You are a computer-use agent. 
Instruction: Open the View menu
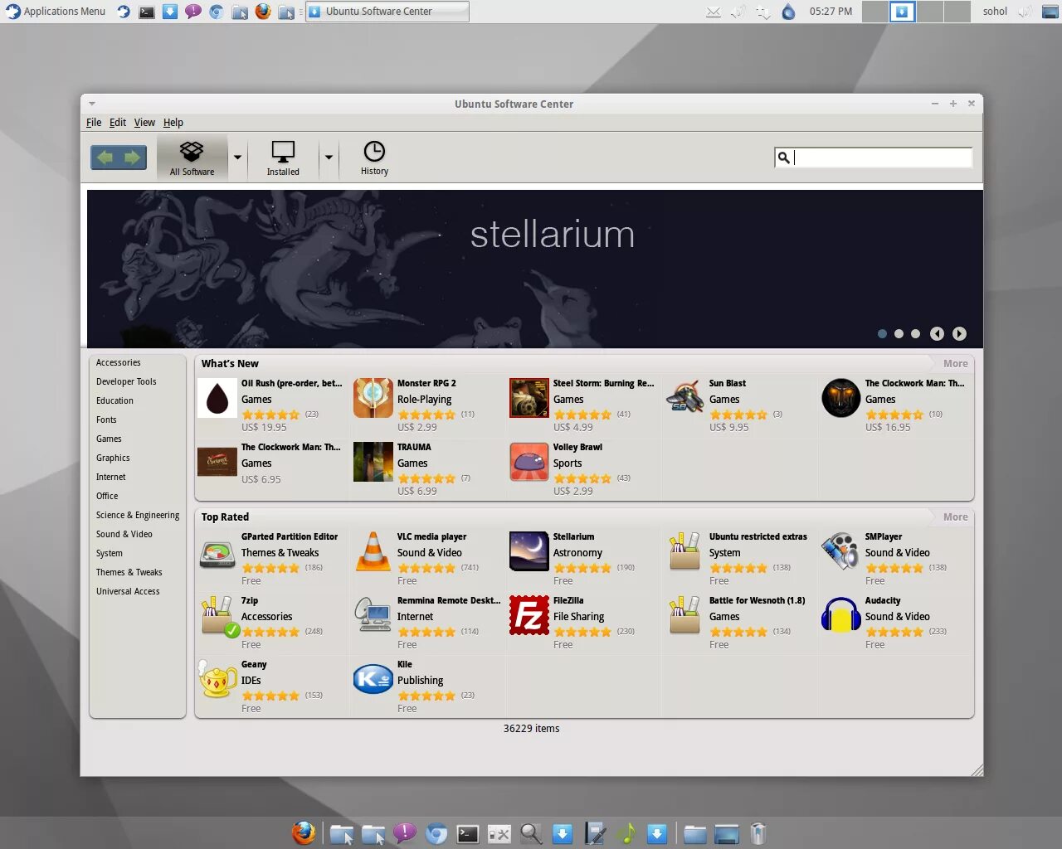[144, 123]
